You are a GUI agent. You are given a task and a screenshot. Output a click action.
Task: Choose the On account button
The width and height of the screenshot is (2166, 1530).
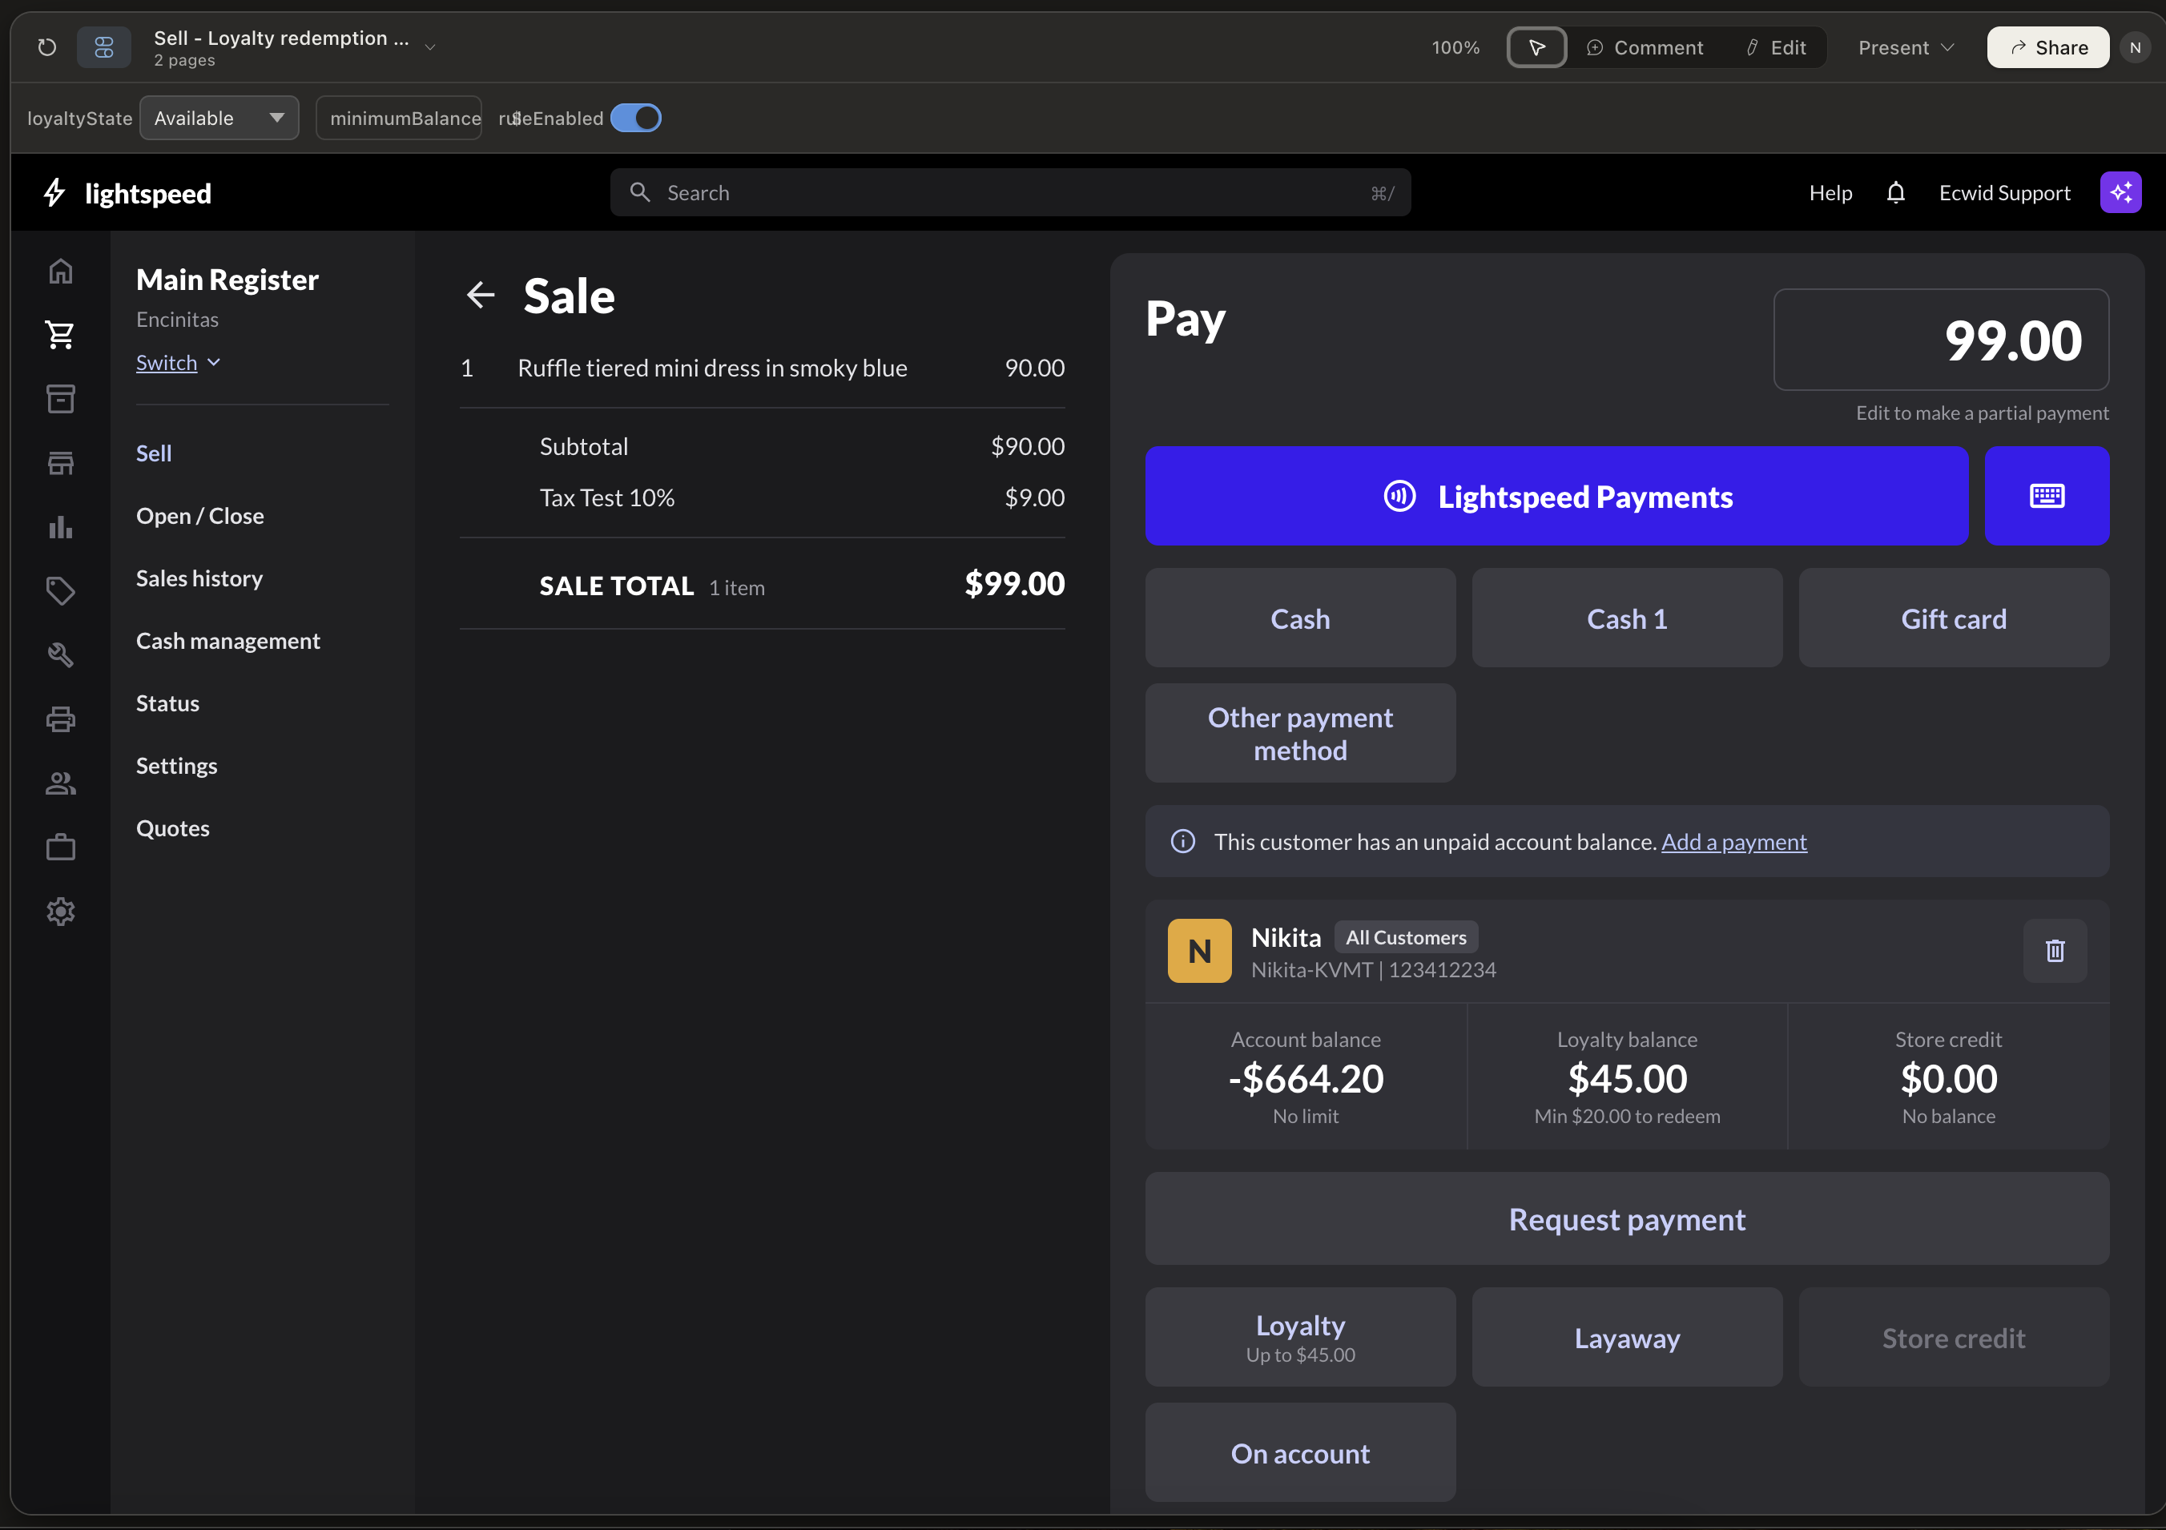coord(1300,1452)
